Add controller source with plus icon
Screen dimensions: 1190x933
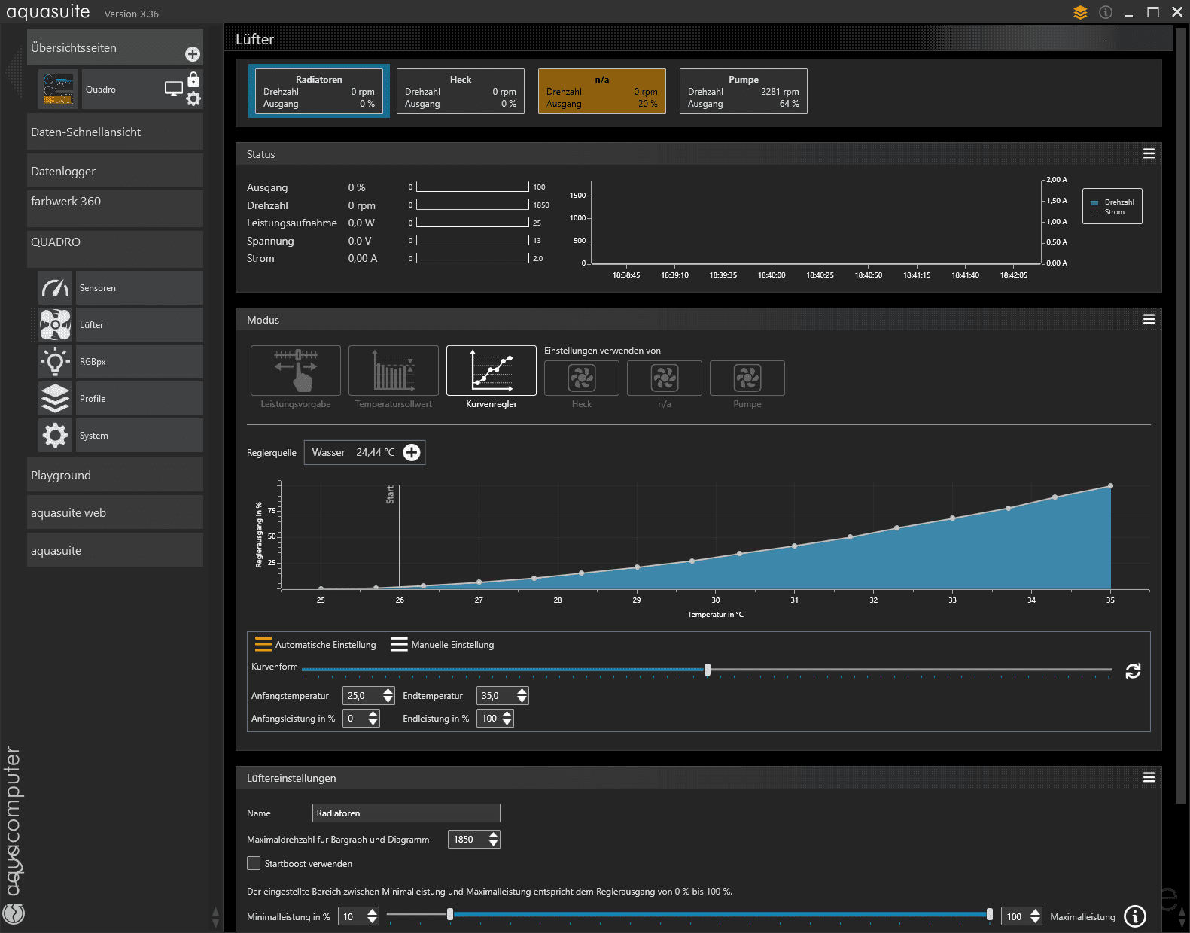[x=412, y=452]
